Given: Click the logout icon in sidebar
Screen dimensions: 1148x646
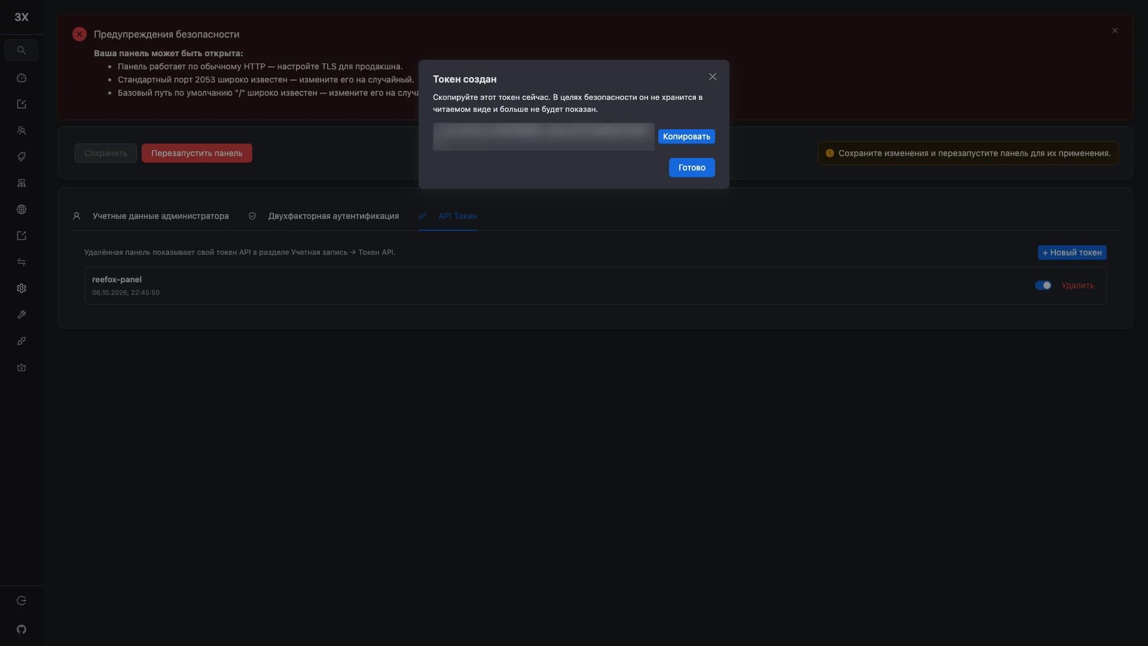Looking at the screenshot, I should point(22,601).
